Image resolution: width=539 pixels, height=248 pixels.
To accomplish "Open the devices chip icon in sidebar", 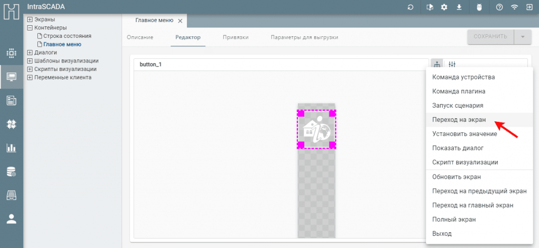I will pos(12,54).
